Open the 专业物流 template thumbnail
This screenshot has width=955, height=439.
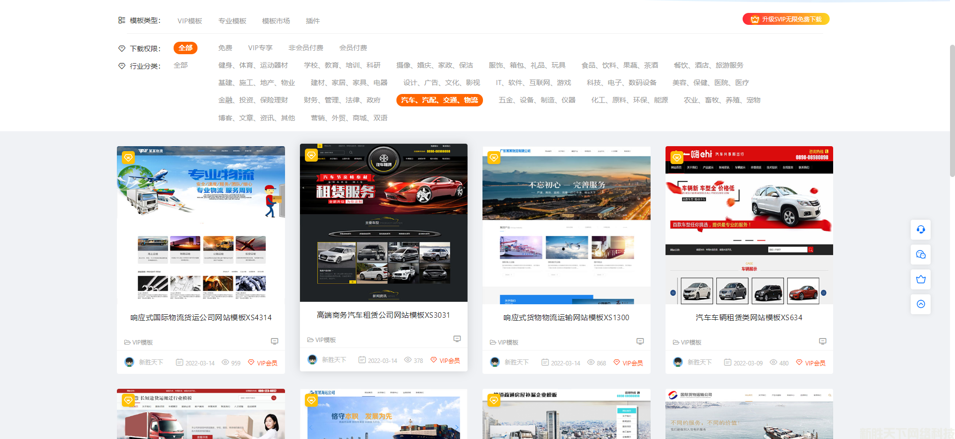point(201,225)
